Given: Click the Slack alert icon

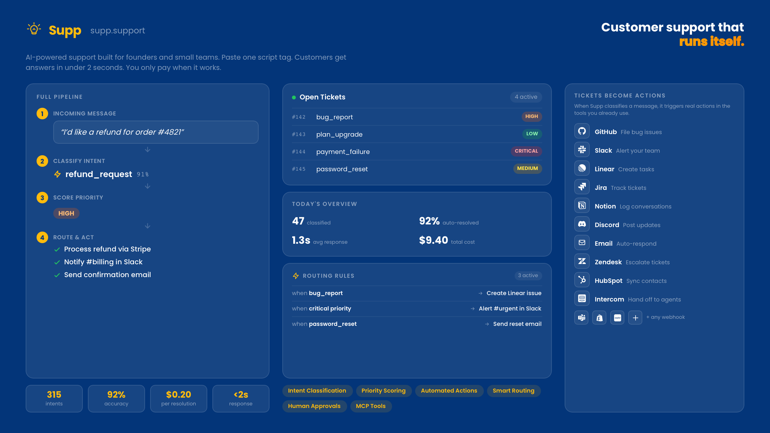Looking at the screenshot, I should coord(582,150).
